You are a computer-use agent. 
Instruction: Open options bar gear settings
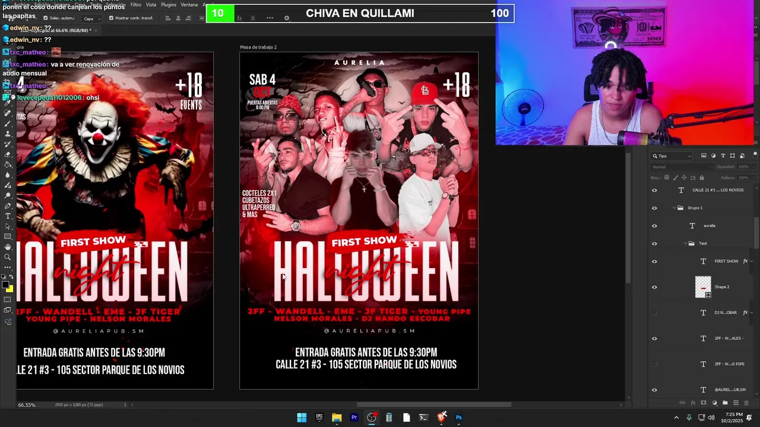(x=287, y=18)
